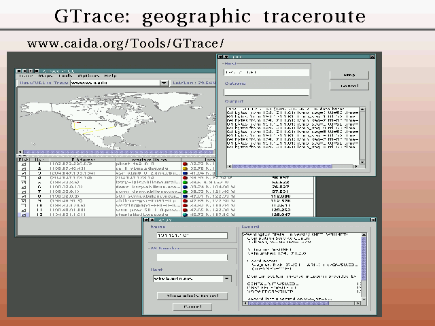The height and width of the screenshot is (326, 435).
Task: Click the green location marker on hop 7
Action: point(185,192)
